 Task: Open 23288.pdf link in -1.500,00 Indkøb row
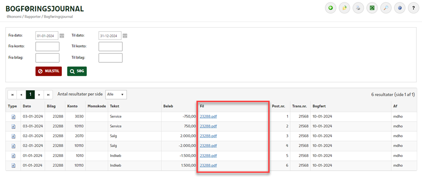pos(208,156)
